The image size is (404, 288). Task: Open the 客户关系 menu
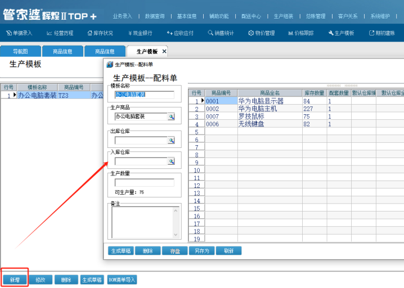[348, 16]
